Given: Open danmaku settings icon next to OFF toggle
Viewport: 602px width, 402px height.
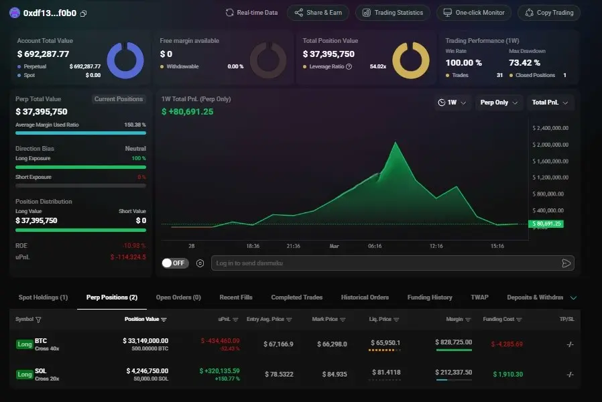Looking at the screenshot, I should (200, 263).
